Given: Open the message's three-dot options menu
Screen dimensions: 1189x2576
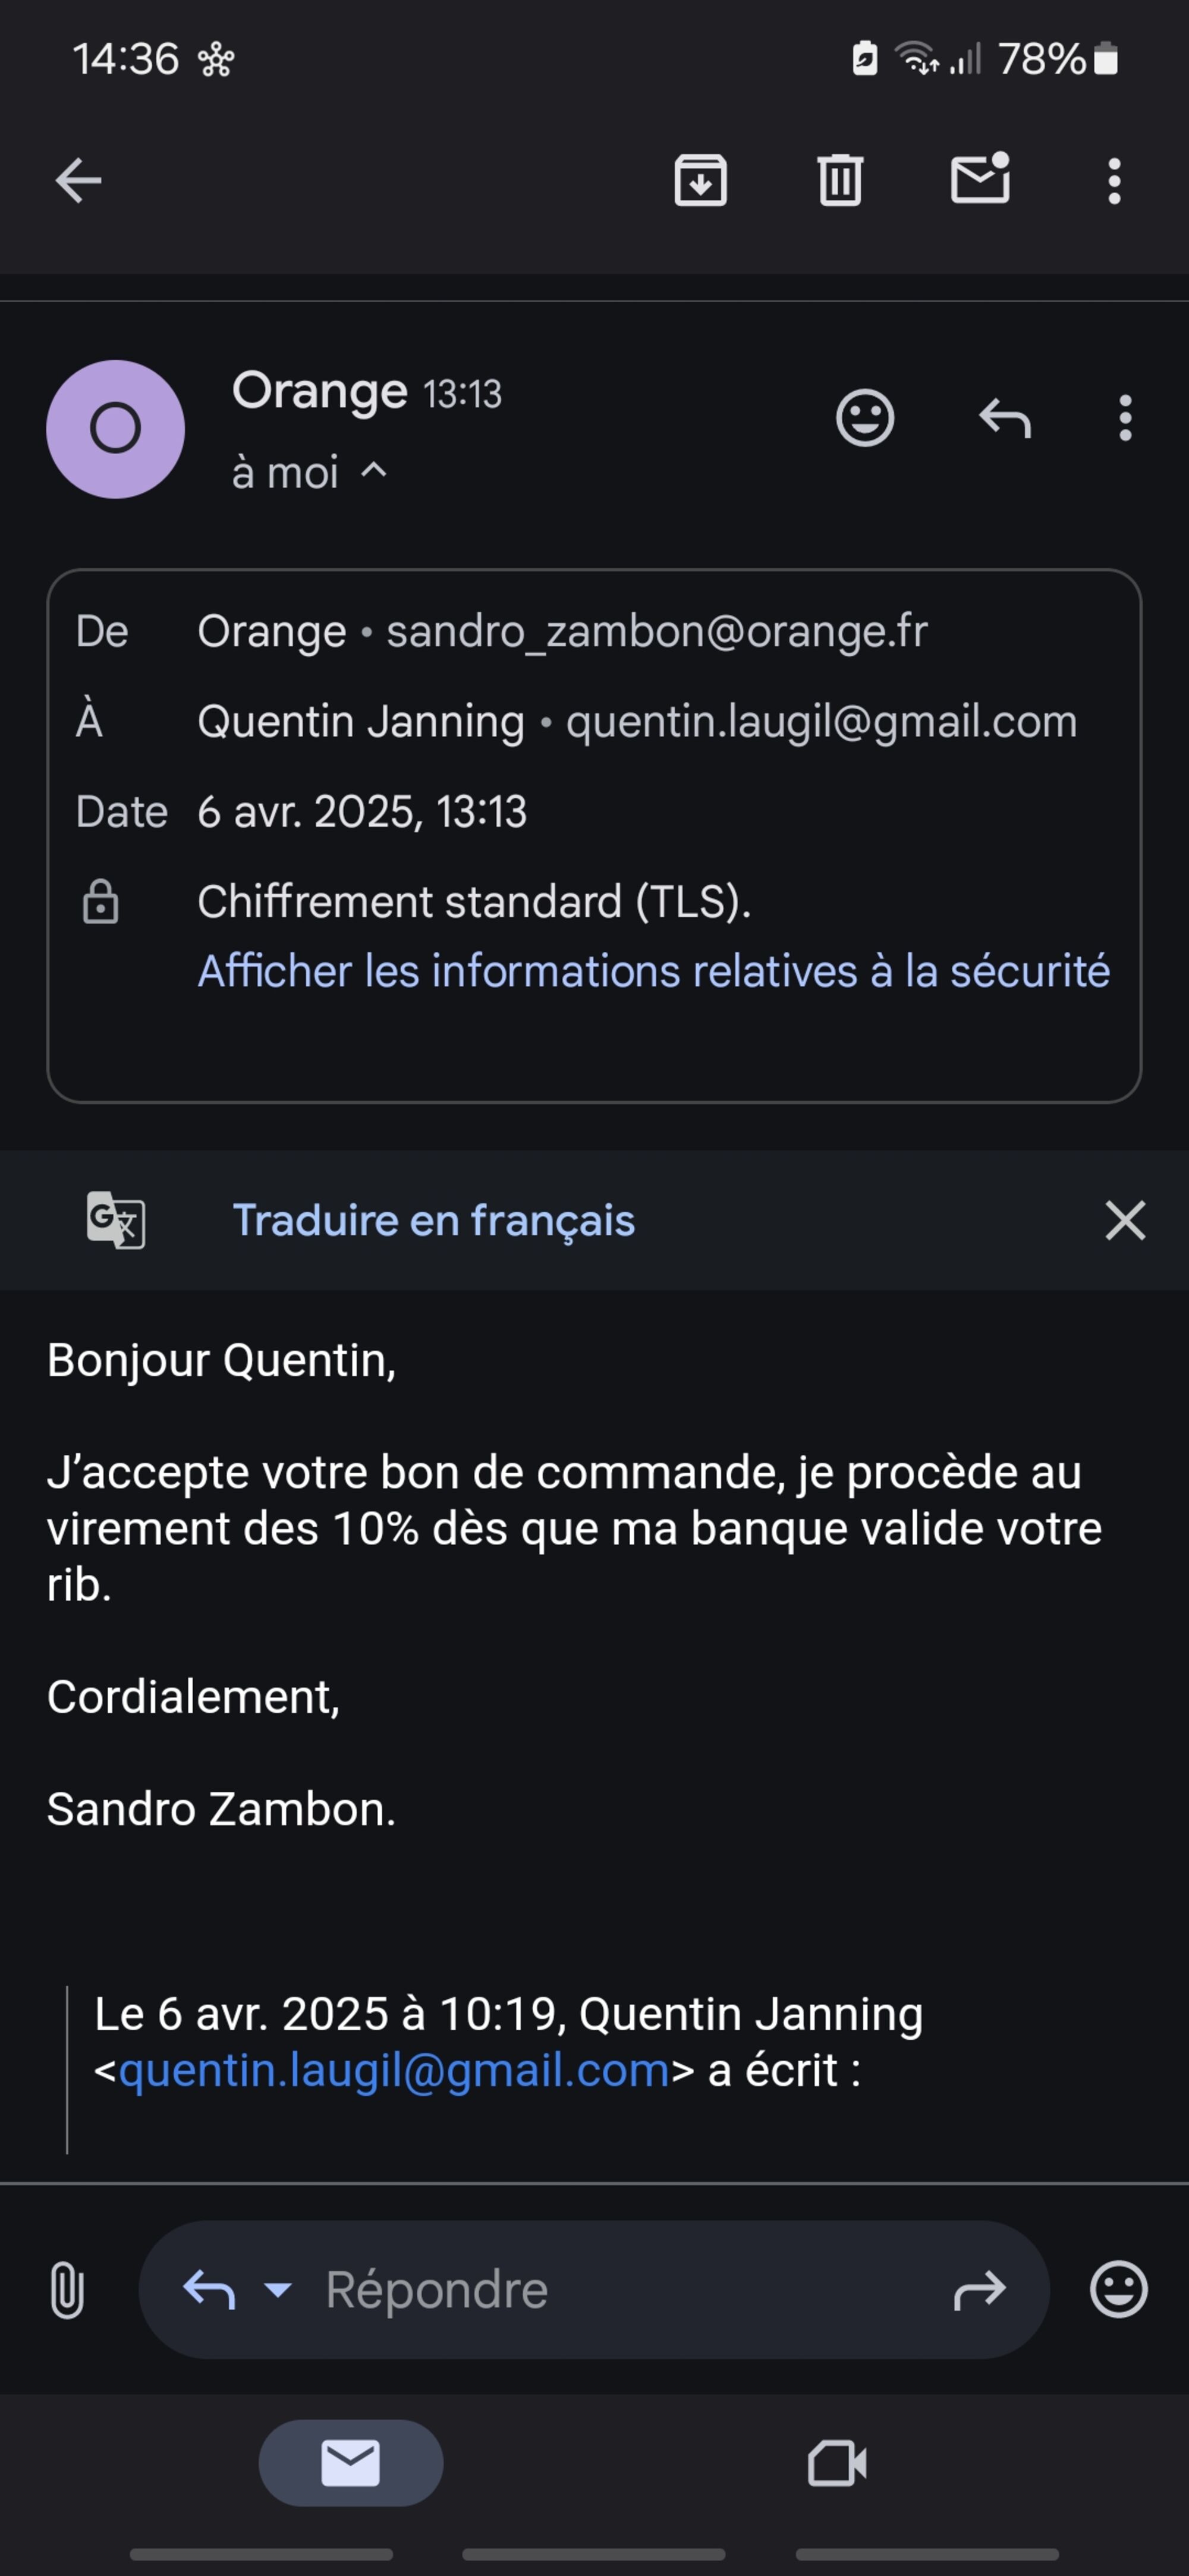Looking at the screenshot, I should pos(1125,418).
